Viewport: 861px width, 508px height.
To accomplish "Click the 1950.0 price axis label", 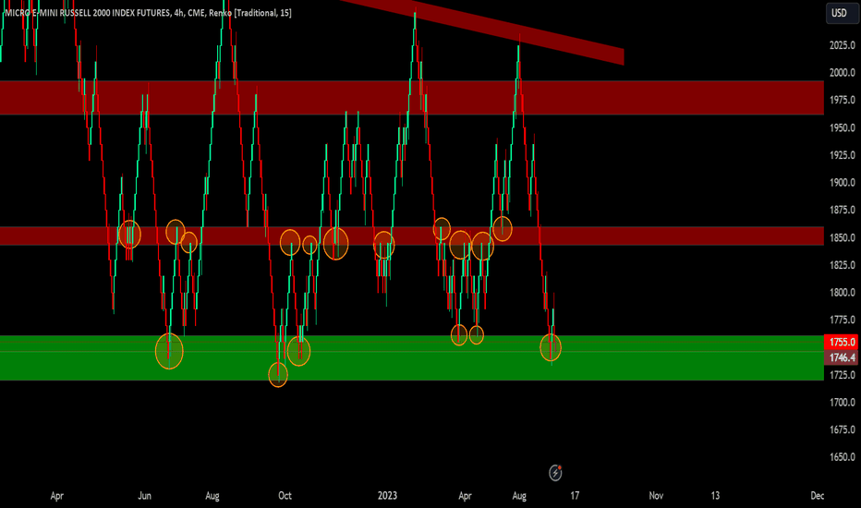I will coord(842,127).
